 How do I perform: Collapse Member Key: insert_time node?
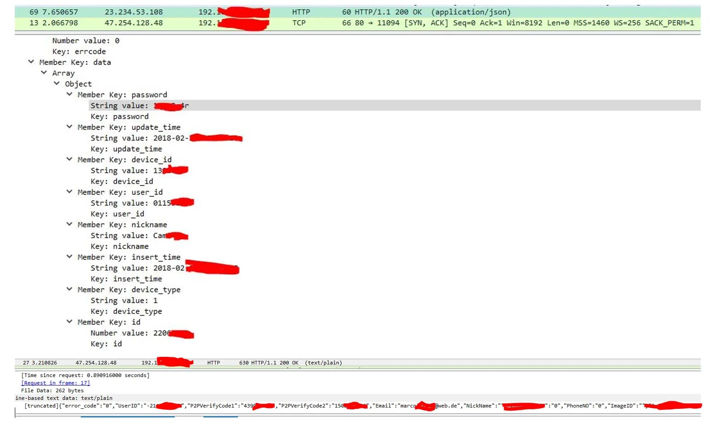click(x=70, y=257)
